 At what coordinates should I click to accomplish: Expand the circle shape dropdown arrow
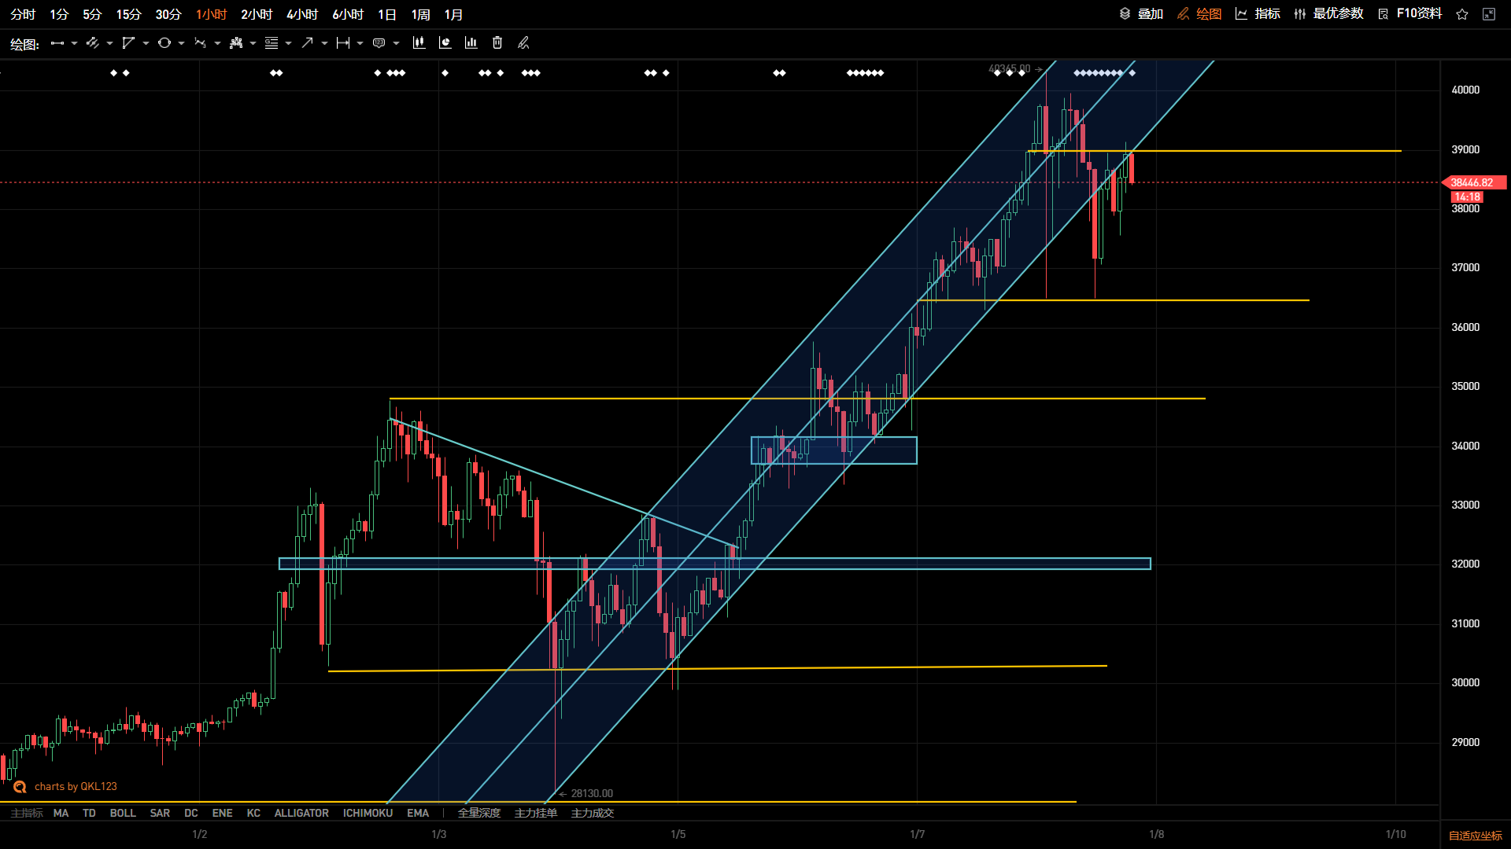pos(181,43)
